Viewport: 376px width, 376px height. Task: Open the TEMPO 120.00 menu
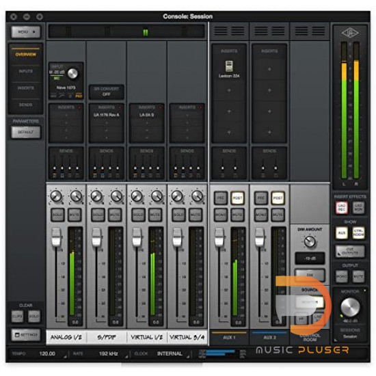(47, 353)
